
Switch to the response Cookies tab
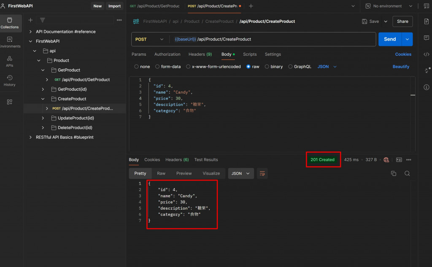point(152,160)
